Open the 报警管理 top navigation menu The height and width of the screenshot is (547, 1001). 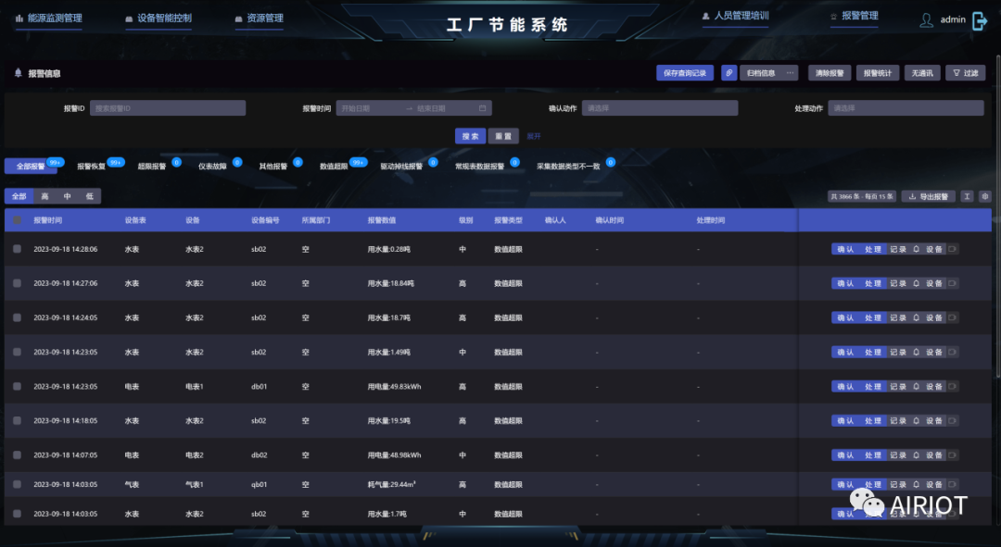pyautogui.click(x=855, y=16)
